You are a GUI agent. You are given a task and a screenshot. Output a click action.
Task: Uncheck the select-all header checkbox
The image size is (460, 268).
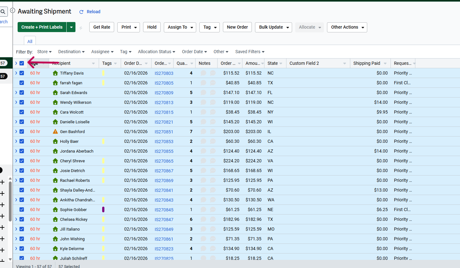22,63
